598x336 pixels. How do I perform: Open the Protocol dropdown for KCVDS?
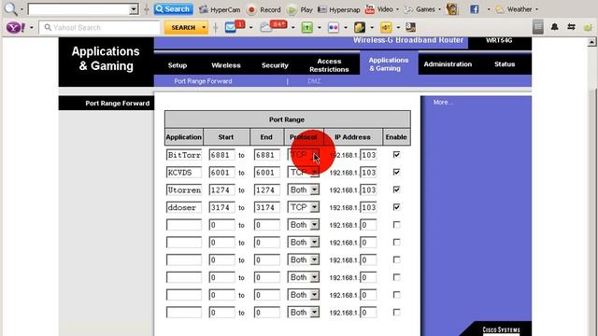click(x=303, y=172)
